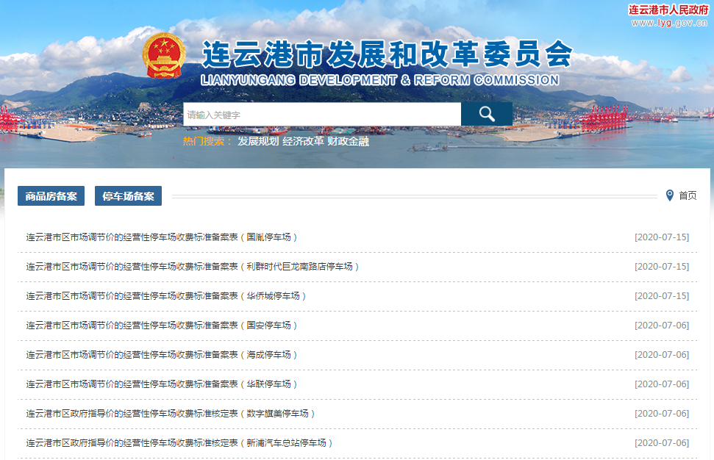Open 连云港市人民政府 link at top right

tap(668, 10)
